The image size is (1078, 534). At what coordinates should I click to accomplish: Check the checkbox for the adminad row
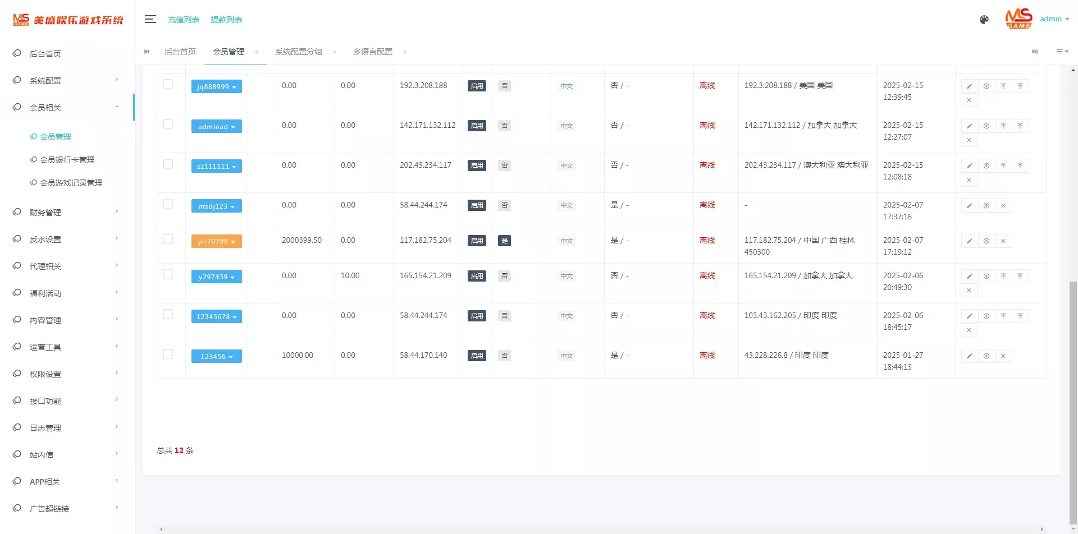[x=168, y=125]
